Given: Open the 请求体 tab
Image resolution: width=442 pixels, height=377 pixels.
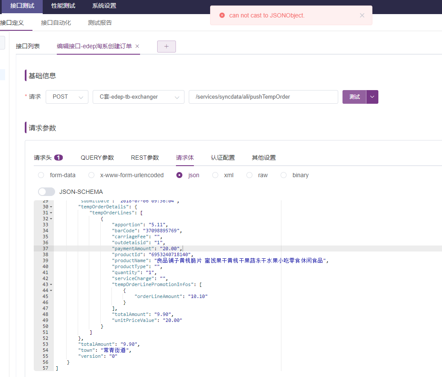Looking at the screenshot, I should click(184, 158).
